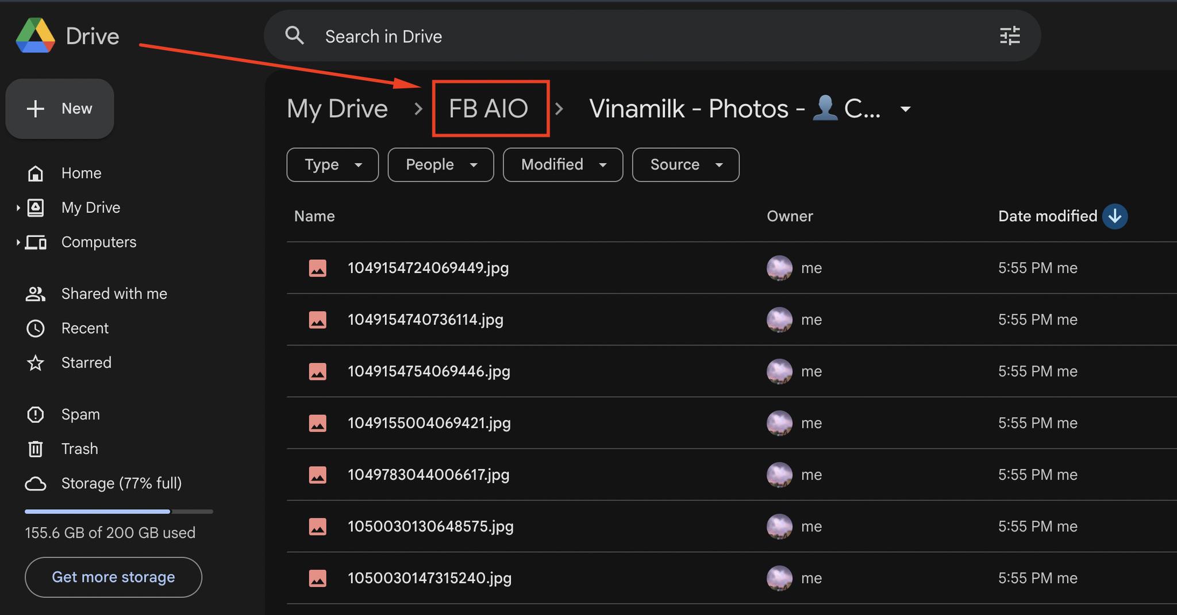Go to My Drive breadcrumb
This screenshot has width=1177, height=615.
click(x=337, y=109)
